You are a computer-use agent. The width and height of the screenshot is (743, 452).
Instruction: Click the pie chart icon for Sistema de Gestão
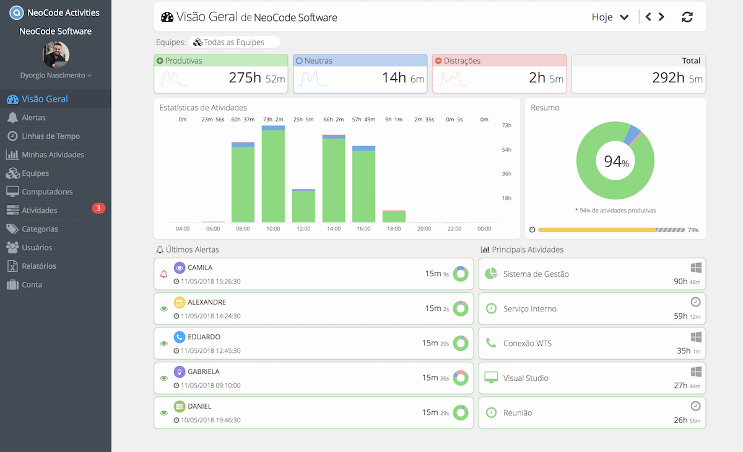(491, 274)
